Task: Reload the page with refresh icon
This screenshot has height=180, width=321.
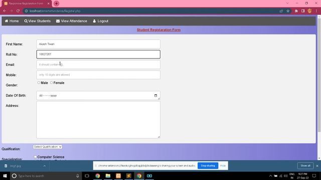Action: click(x=18, y=11)
